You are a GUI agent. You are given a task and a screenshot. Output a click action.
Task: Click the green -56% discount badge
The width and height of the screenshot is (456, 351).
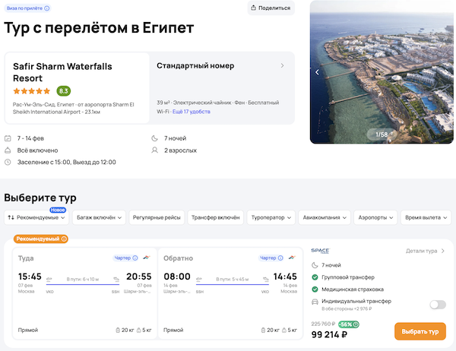click(x=349, y=324)
